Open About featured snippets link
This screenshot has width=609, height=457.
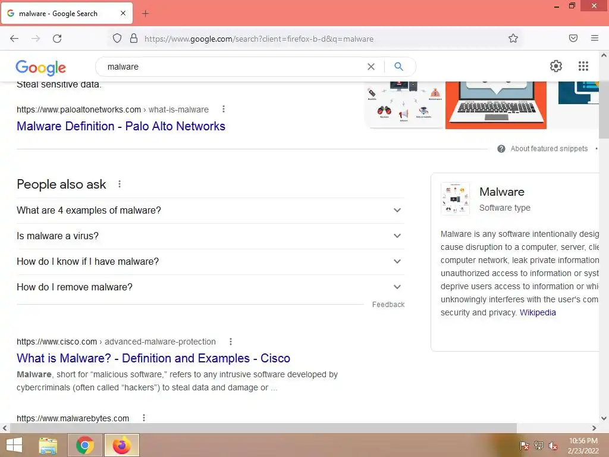549,149
